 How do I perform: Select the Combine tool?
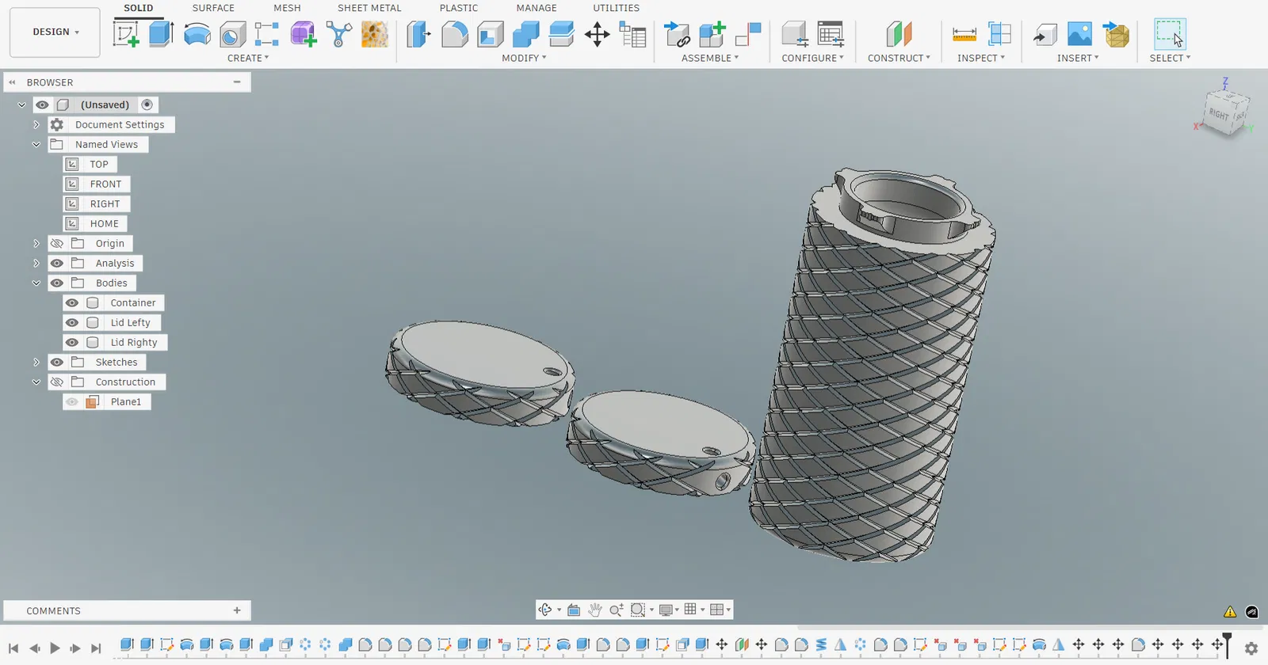point(525,35)
